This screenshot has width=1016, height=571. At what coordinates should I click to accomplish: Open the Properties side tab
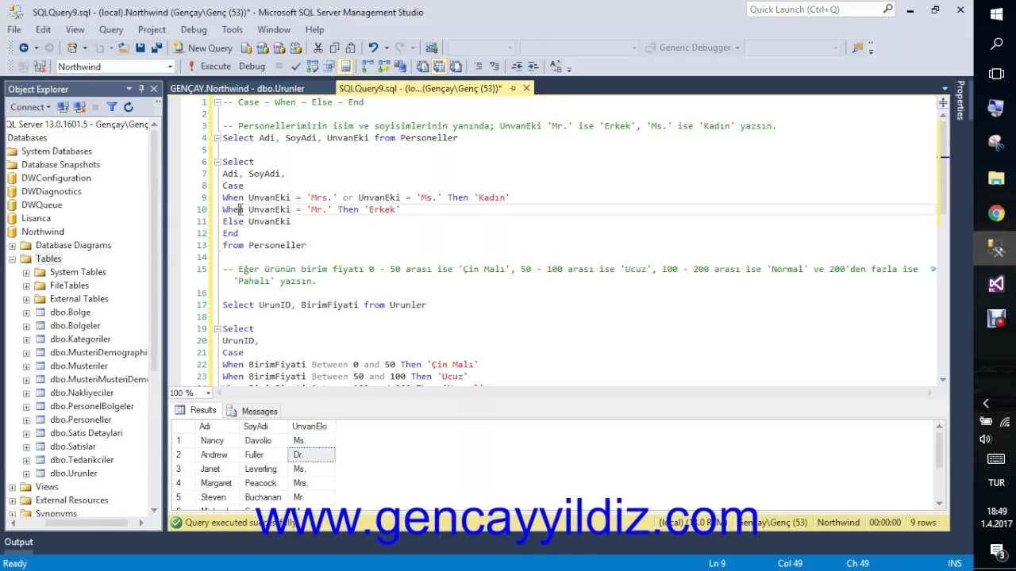[960, 100]
